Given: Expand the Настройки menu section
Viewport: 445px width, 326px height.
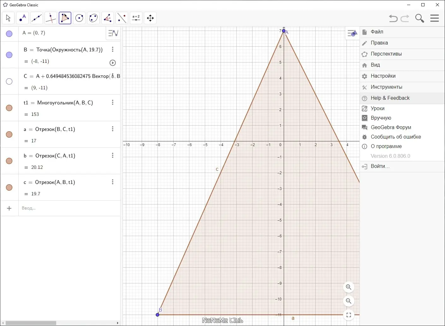Looking at the screenshot, I should [402, 76].
